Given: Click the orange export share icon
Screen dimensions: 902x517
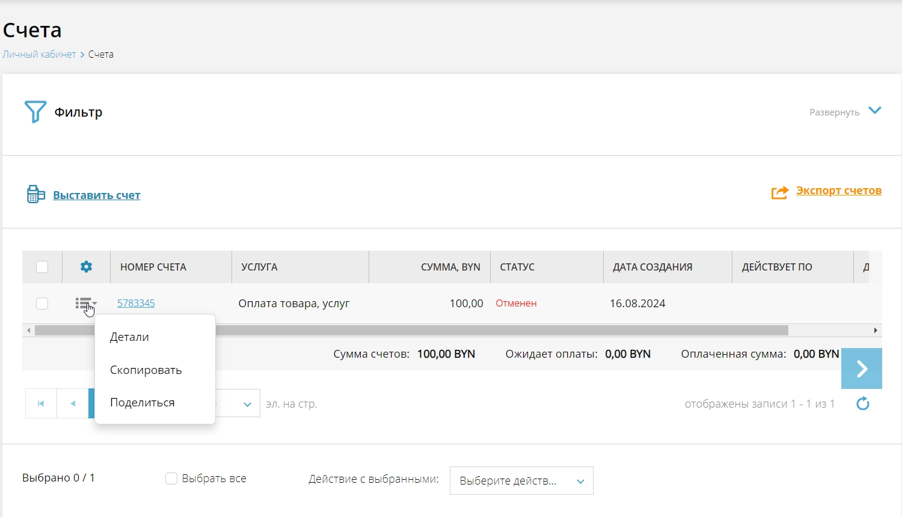Looking at the screenshot, I should point(780,192).
